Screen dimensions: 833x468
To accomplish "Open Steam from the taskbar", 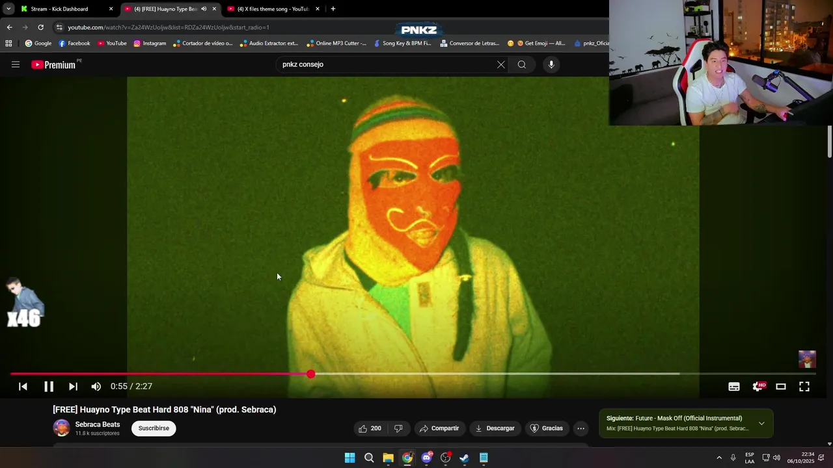I will (465, 458).
